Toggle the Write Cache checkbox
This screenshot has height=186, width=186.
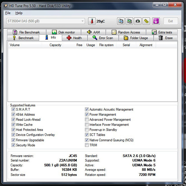[x=13, y=125]
